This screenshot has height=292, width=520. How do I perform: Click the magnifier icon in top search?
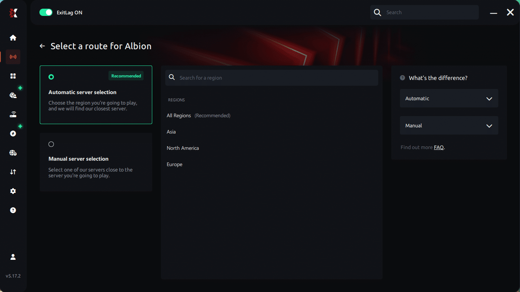pyautogui.click(x=378, y=13)
